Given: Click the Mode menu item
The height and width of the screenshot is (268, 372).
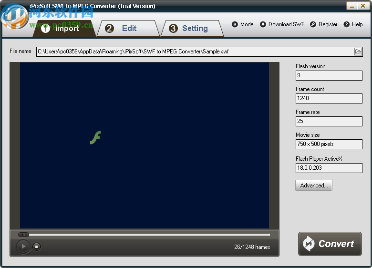Looking at the screenshot, I should click(x=243, y=24).
